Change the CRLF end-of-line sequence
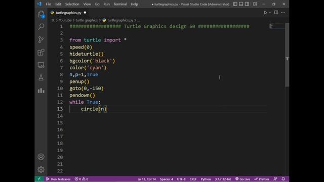The width and height of the screenshot is (324, 182). 193,179
